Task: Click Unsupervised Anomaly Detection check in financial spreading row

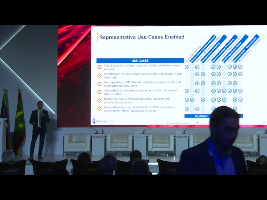Action: [192, 100]
